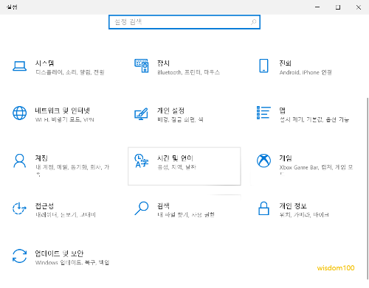The width and height of the screenshot is (369, 288).
Task: Click the person icon for 계정
Action: 20,161
